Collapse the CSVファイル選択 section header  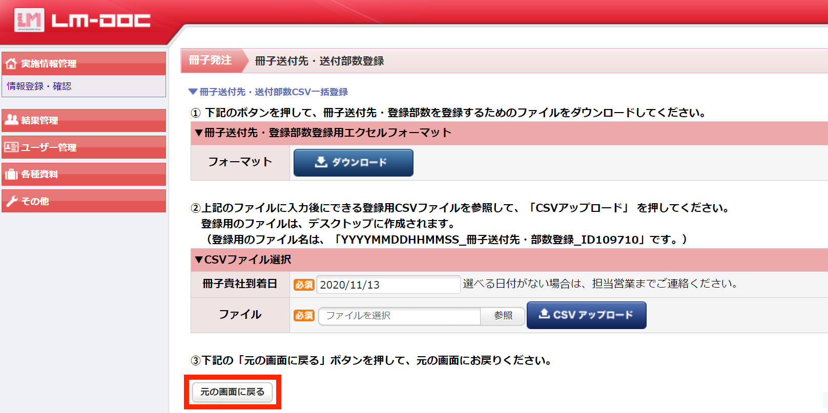click(199, 260)
